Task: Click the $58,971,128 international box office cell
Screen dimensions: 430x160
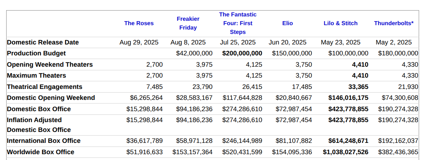Action: 194,141
